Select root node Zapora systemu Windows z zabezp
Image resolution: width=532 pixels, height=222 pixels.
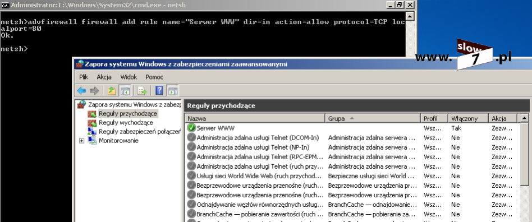[134, 104]
